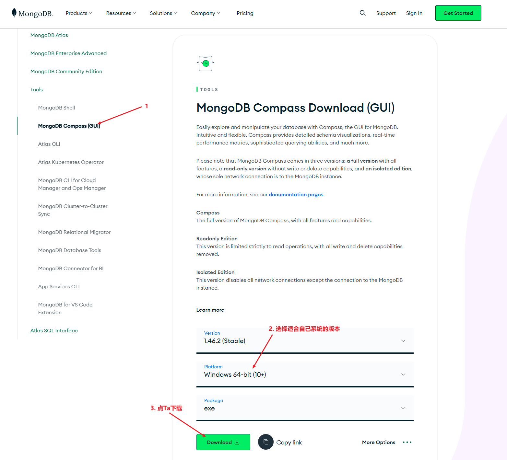
Task: Open MongoDB for VS Code Extension item
Action: tap(65, 308)
